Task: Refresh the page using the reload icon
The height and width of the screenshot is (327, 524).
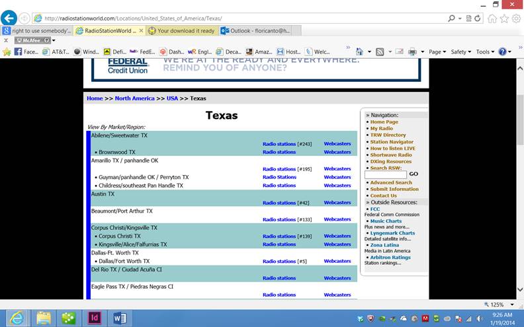Action: click(x=478, y=18)
